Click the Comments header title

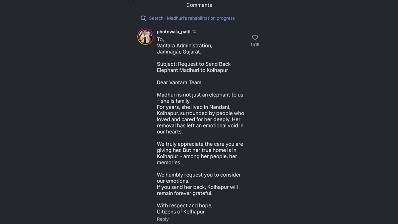click(199, 5)
